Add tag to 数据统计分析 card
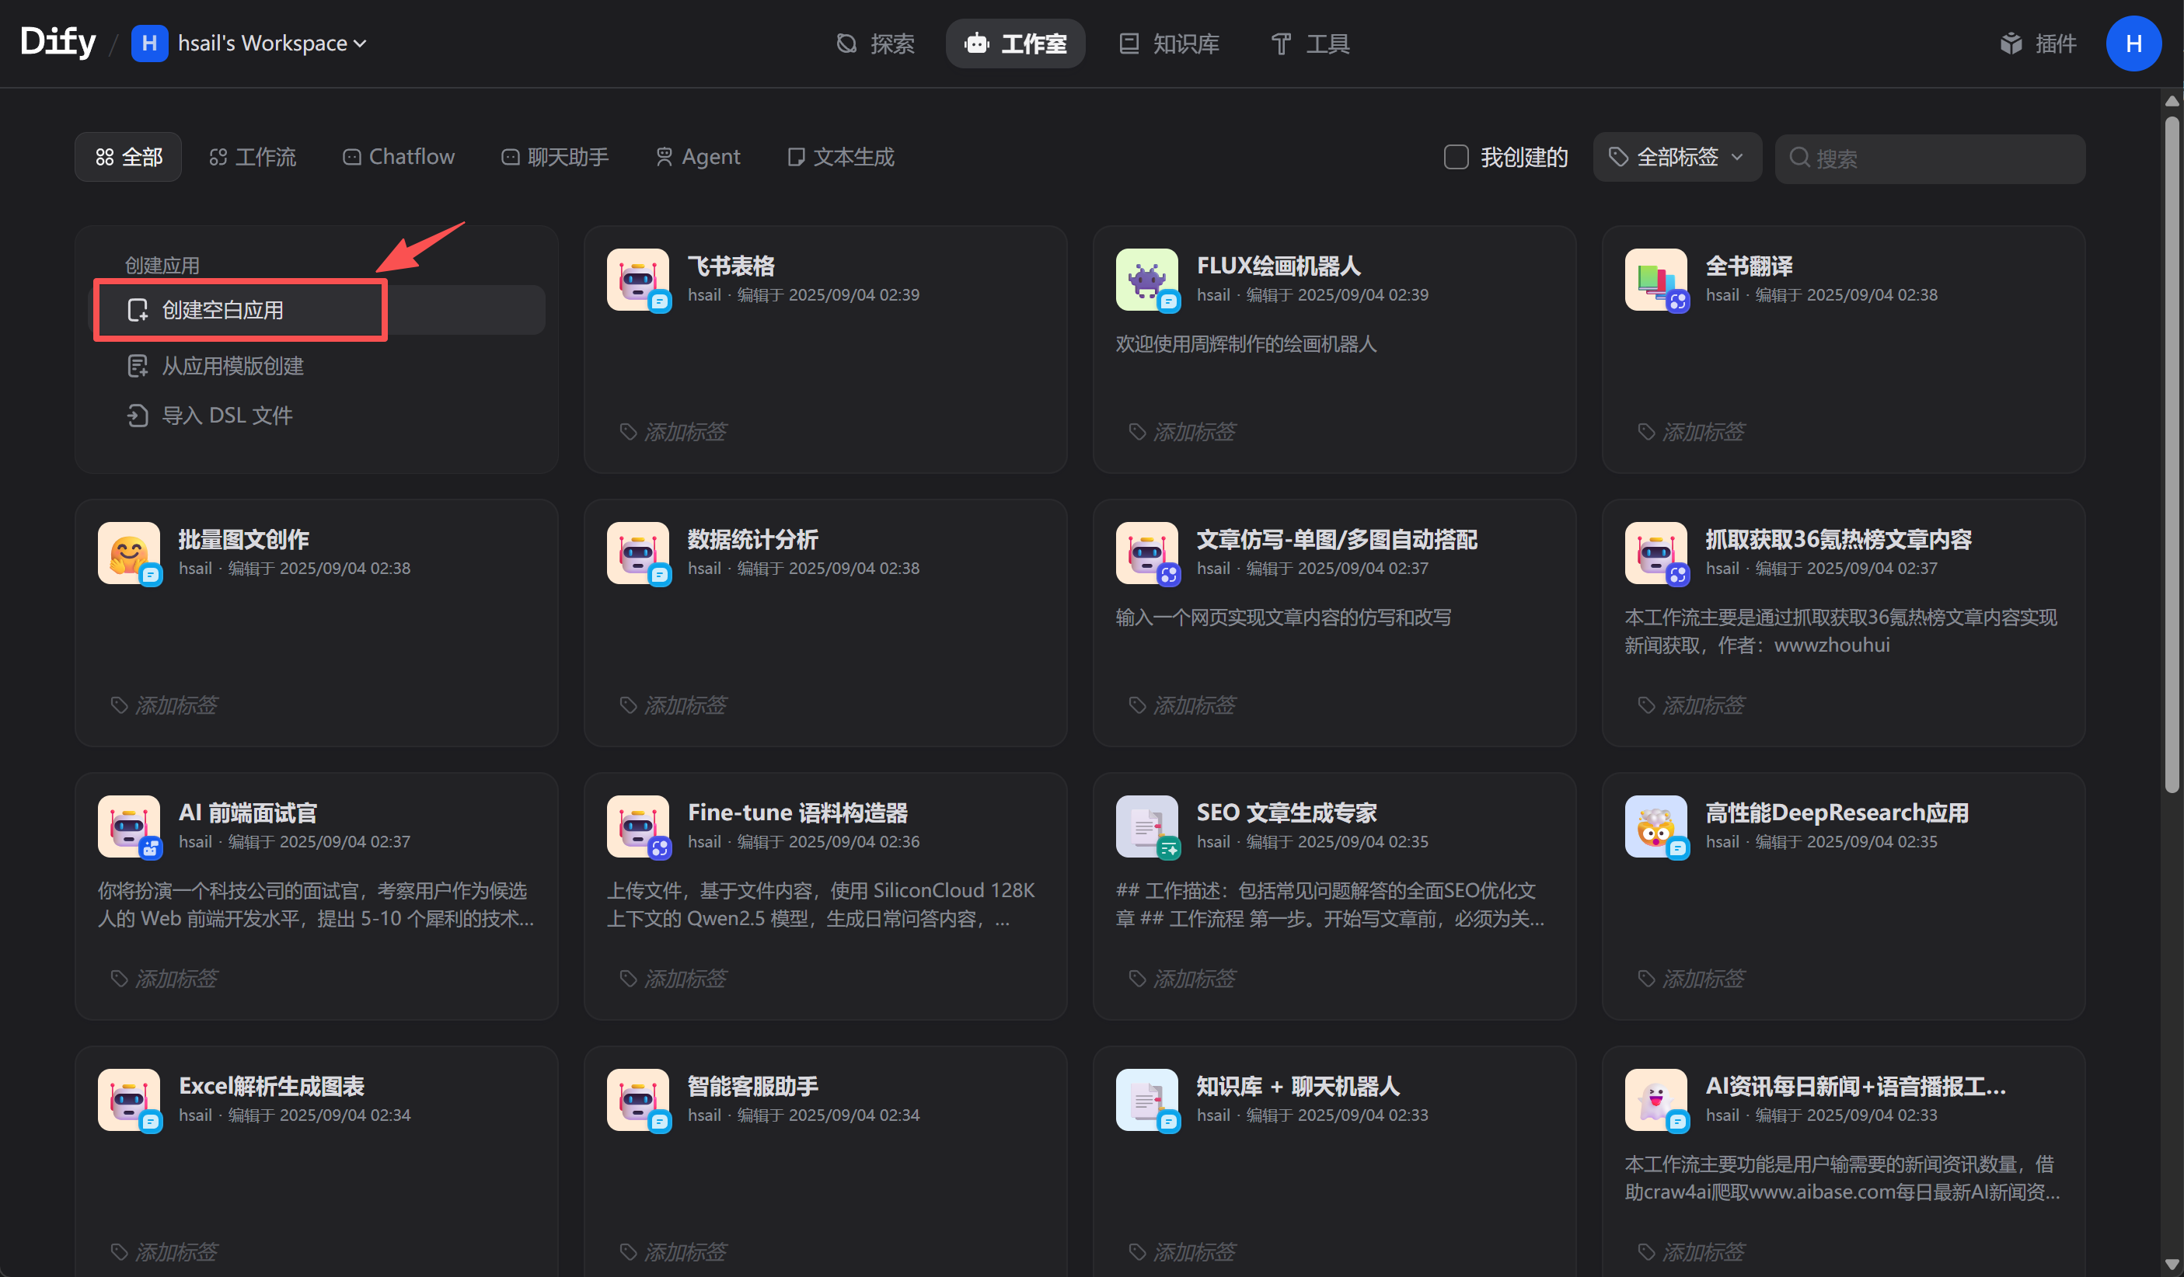The image size is (2184, 1277). click(673, 705)
